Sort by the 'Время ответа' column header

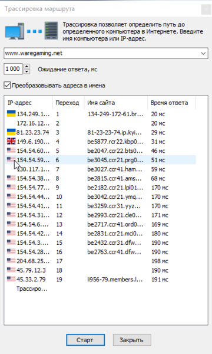tap(171, 103)
